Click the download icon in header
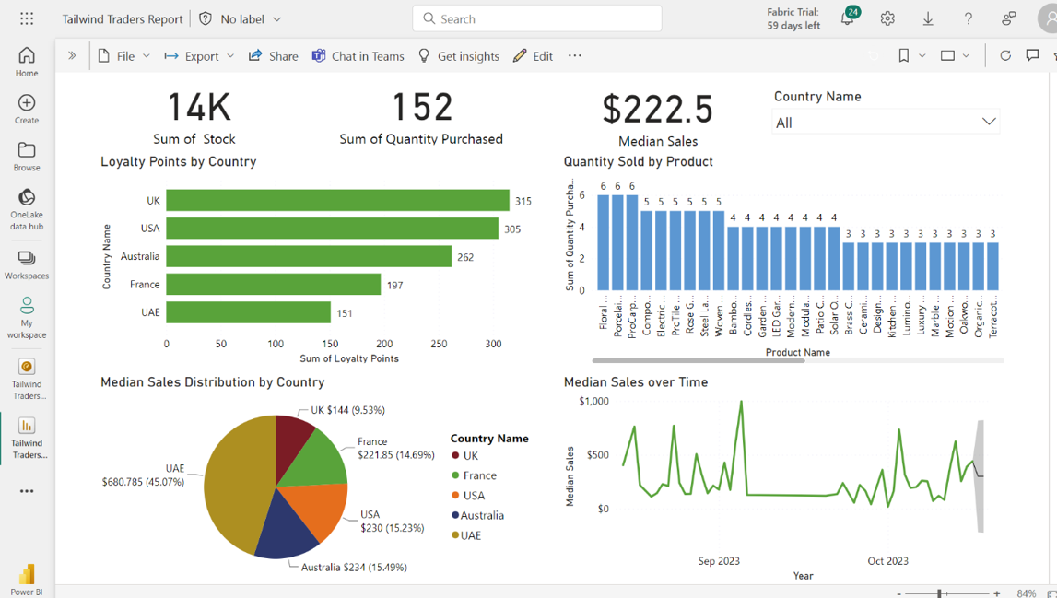The width and height of the screenshot is (1057, 598). pyautogui.click(x=928, y=18)
